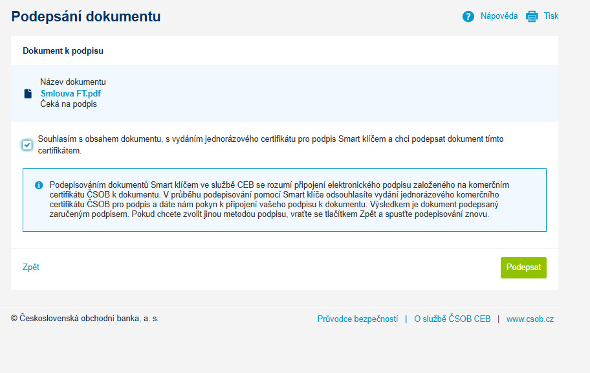Open Průvodce bezpečností footer link
590x373 pixels.
358,319
